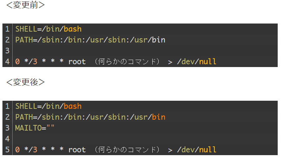The image size is (284, 159).
Task: Click line number 5 in the 変更後 code block
Action: point(7,150)
